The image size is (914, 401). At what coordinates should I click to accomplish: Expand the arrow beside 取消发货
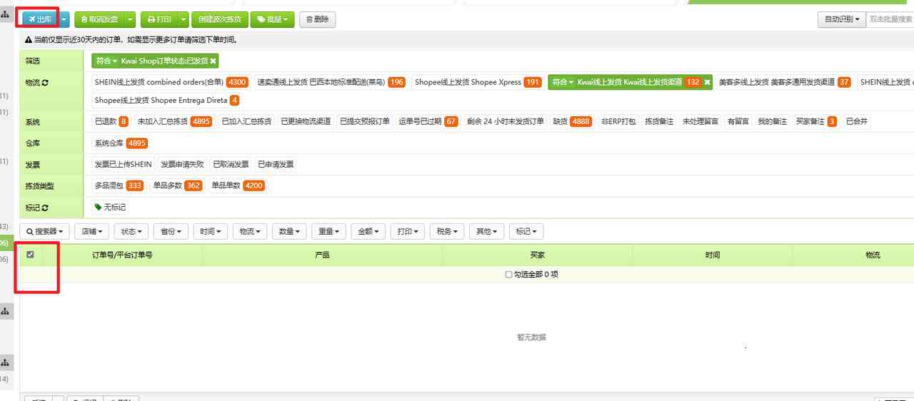pyautogui.click(x=131, y=19)
